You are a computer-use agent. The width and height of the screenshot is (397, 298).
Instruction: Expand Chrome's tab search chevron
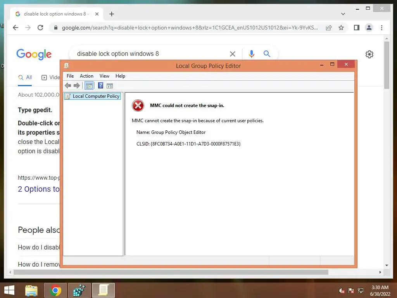click(x=343, y=14)
